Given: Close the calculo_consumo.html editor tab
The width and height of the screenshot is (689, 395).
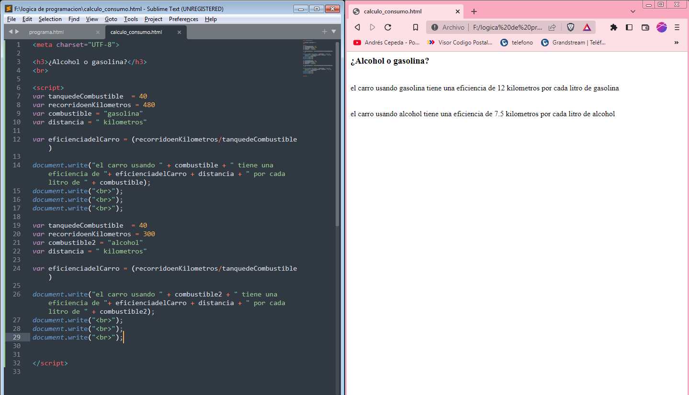Looking at the screenshot, I should tap(179, 32).
